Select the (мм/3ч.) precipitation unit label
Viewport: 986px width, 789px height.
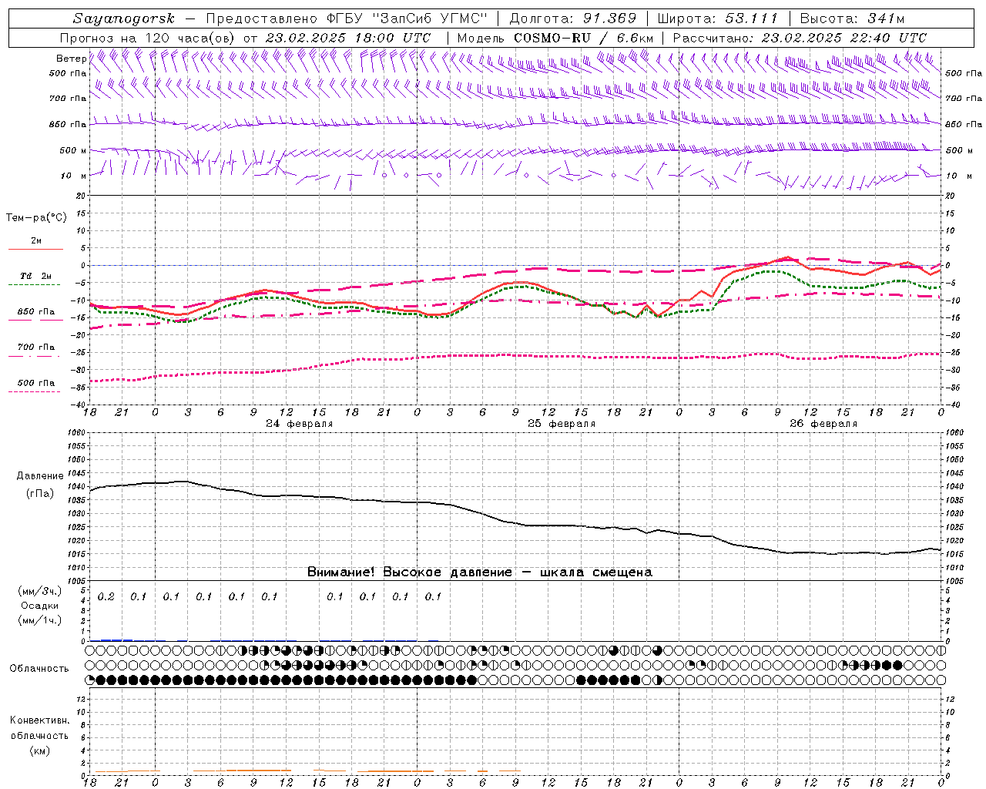pos(40,592)
